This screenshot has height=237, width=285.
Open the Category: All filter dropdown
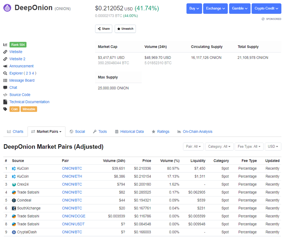tap(219, 147)
